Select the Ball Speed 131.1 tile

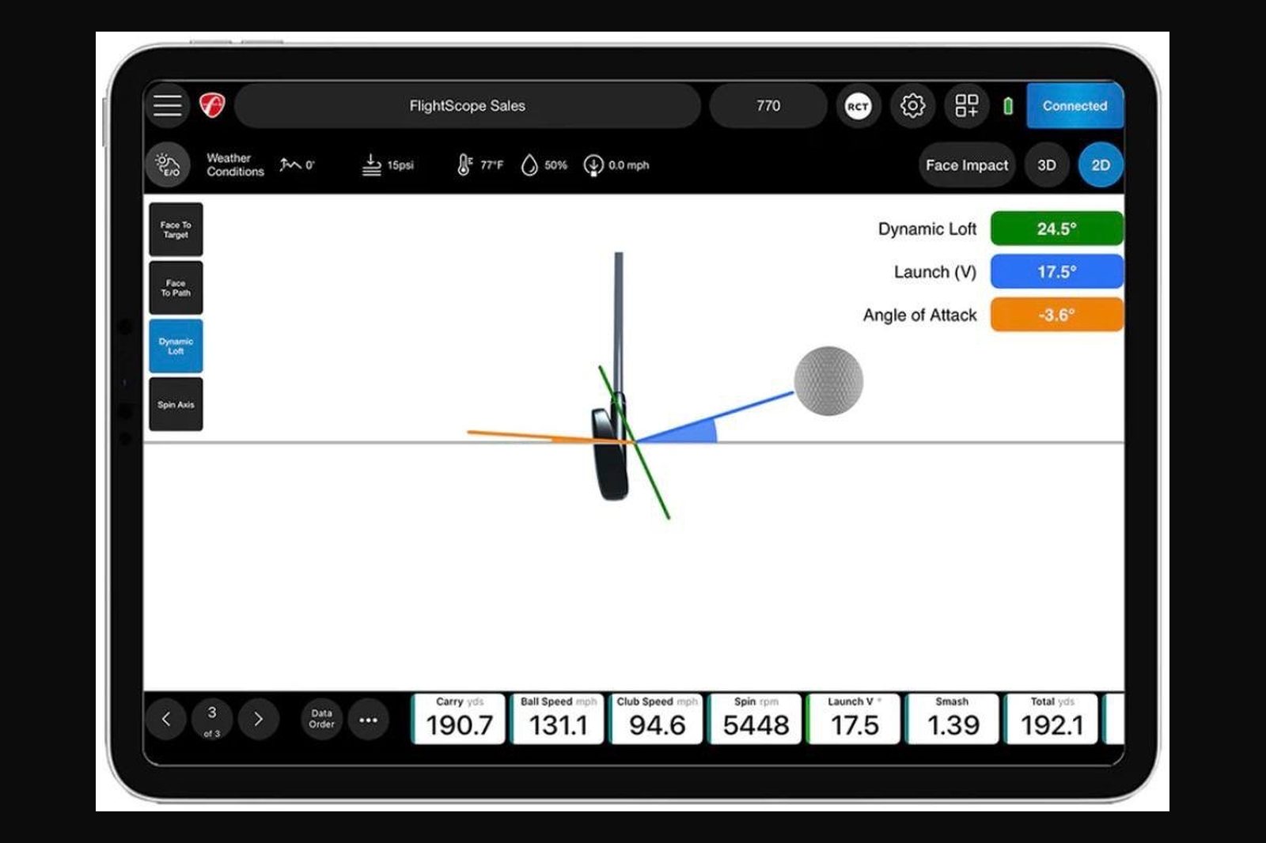click(558, 719)
